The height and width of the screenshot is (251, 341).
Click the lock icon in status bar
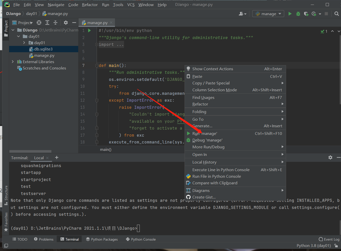tap(336, 245)
